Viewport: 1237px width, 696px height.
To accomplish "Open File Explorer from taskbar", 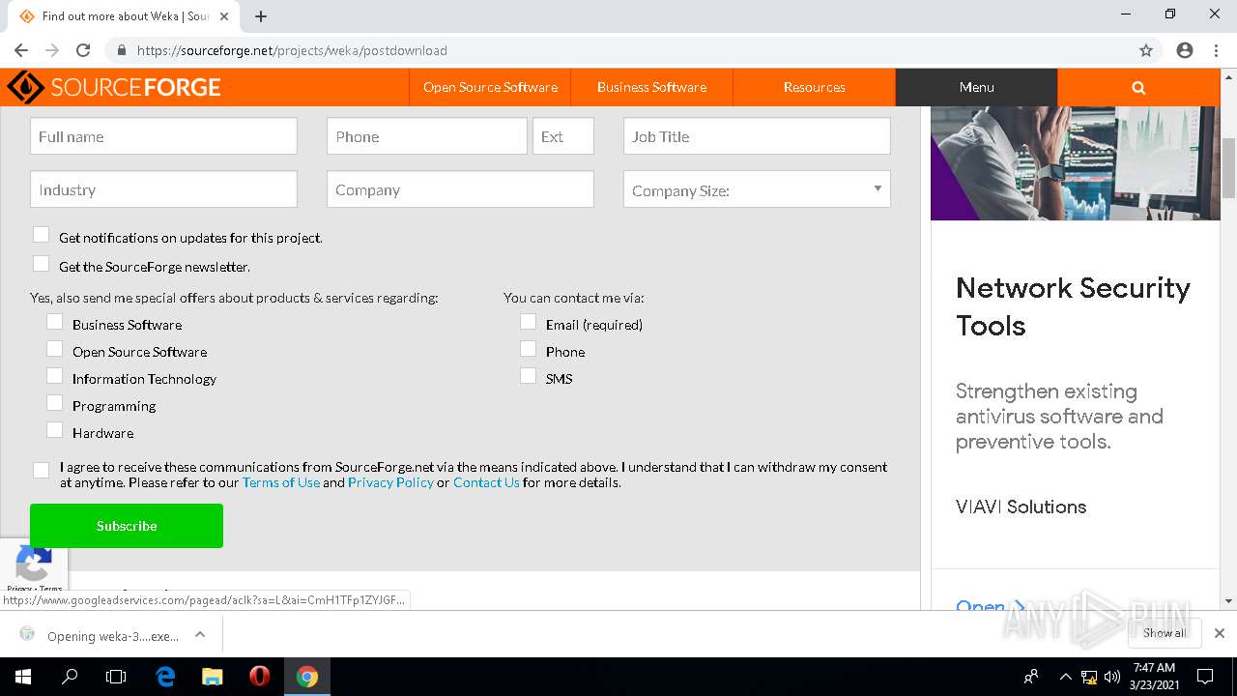I will (213, 677).
